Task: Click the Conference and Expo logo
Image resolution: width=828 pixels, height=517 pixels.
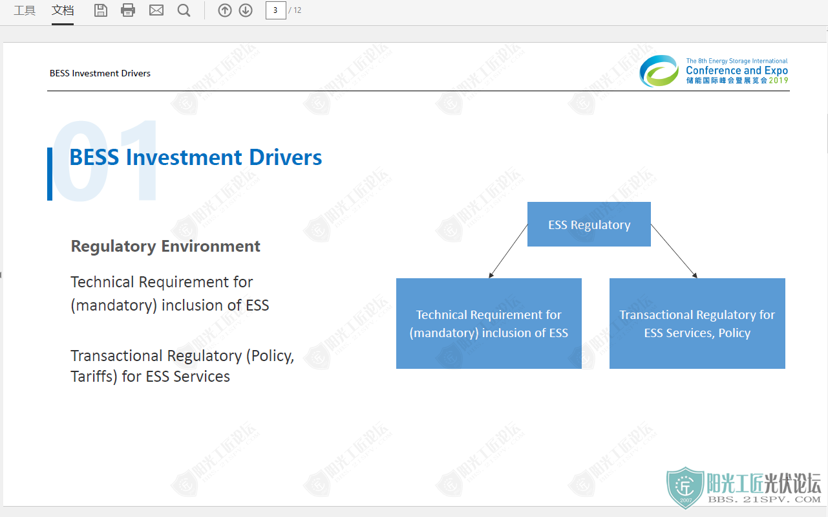Action: 714,71
